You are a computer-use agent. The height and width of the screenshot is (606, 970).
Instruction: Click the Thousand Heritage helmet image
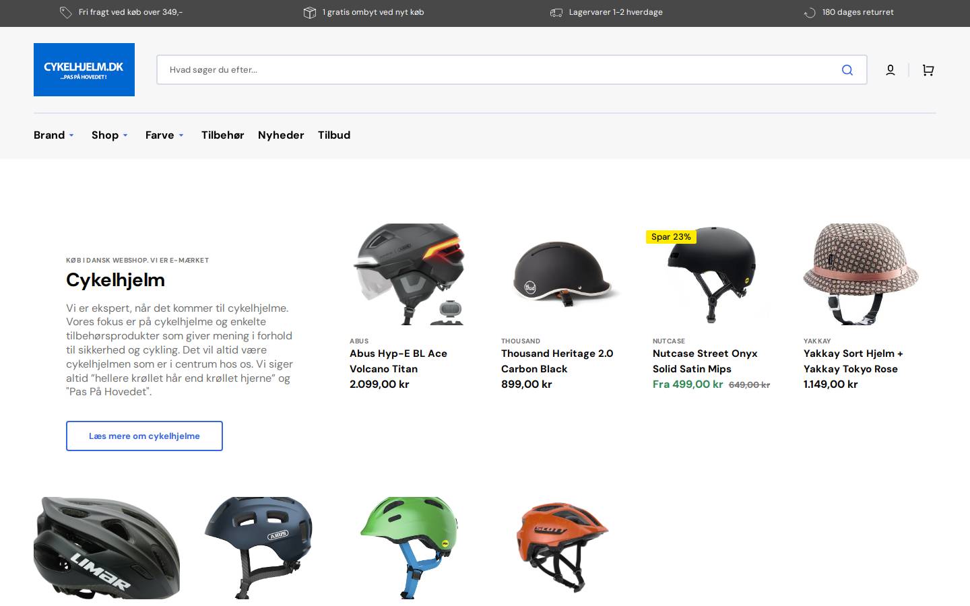point(562,274)
